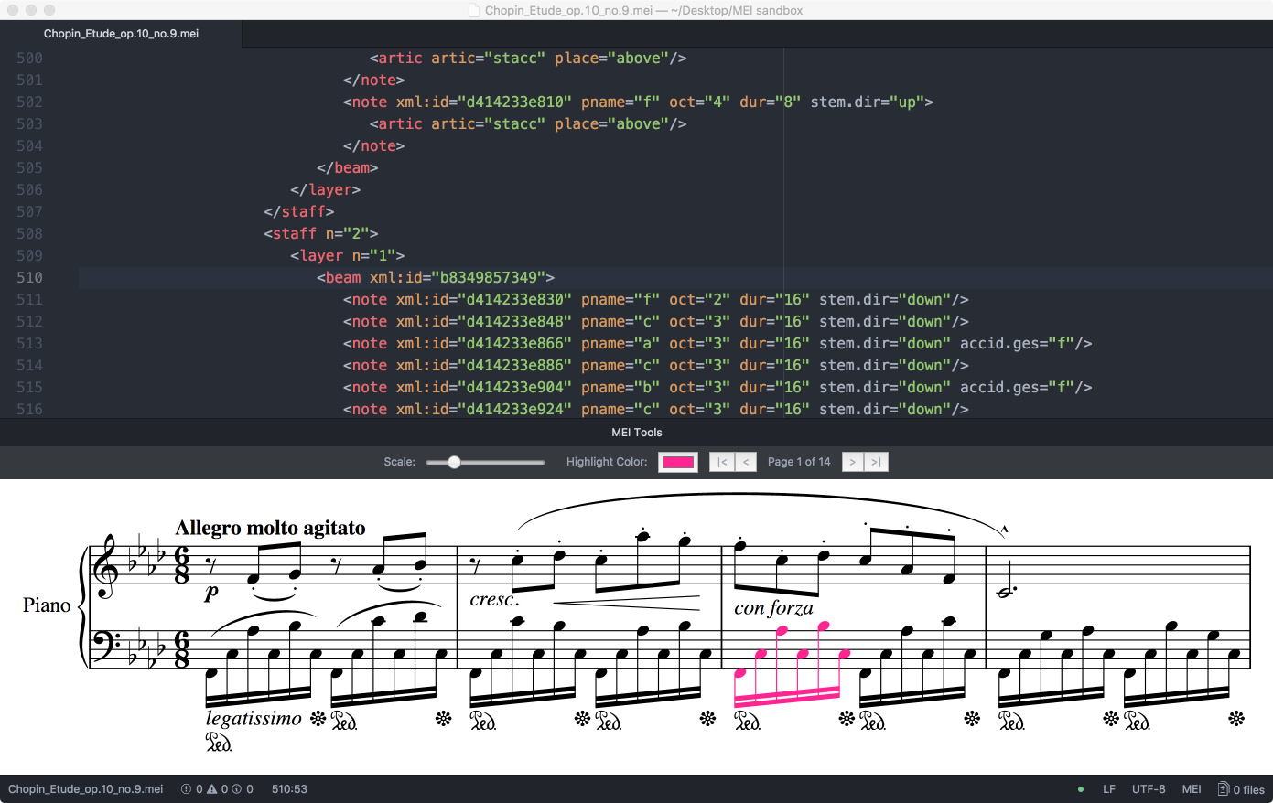Click the bass clef in the score
Screen dimensions: 1273x803
tap(107, 646)
